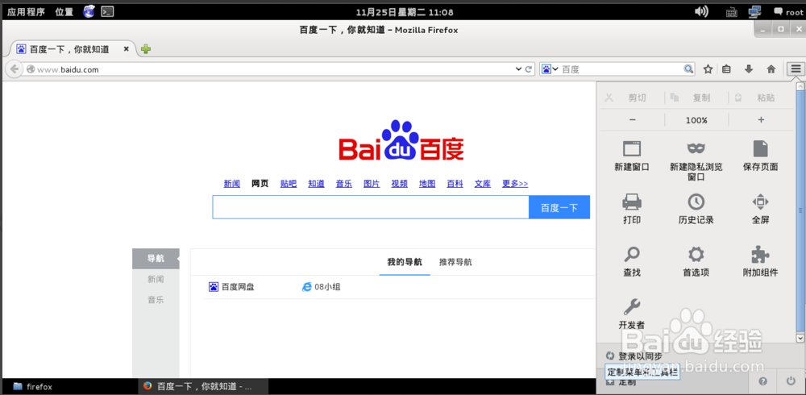Open Add-ons (附加组件) puzzle icon
Image resolution: width=806 pixels, height=395 pixels.
tap(760, 254)
